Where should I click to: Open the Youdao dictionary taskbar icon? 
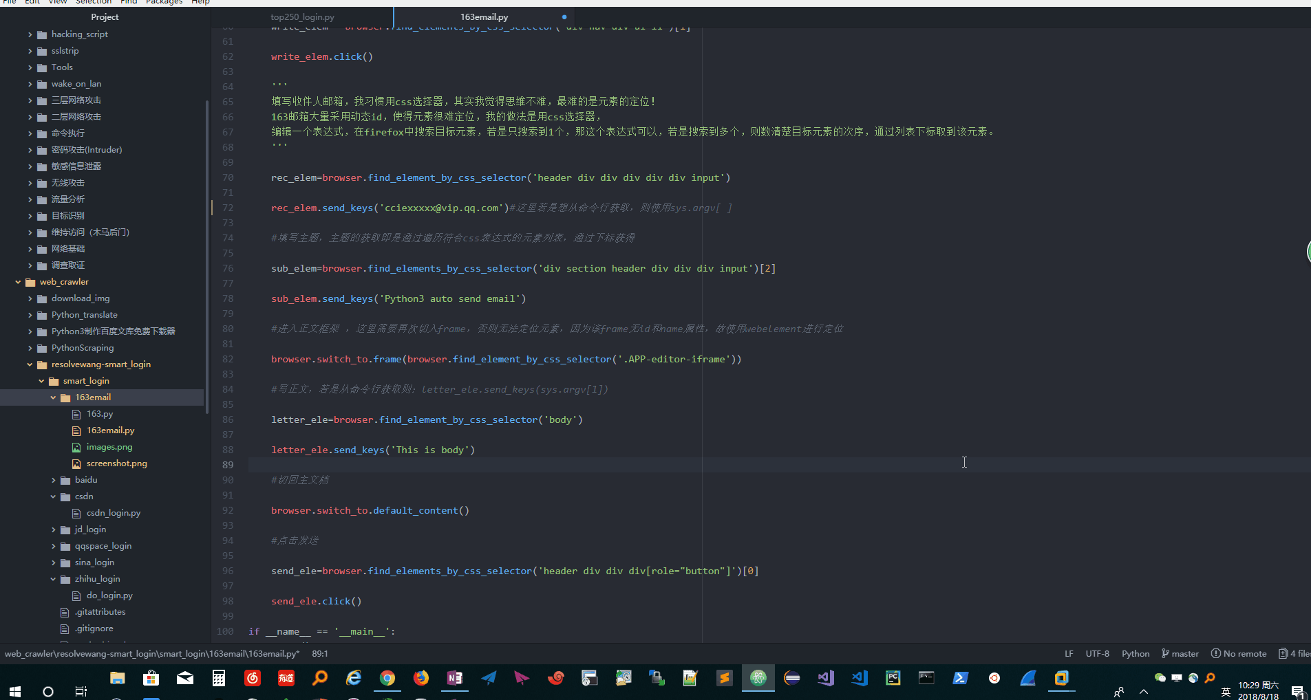(286, 679)
